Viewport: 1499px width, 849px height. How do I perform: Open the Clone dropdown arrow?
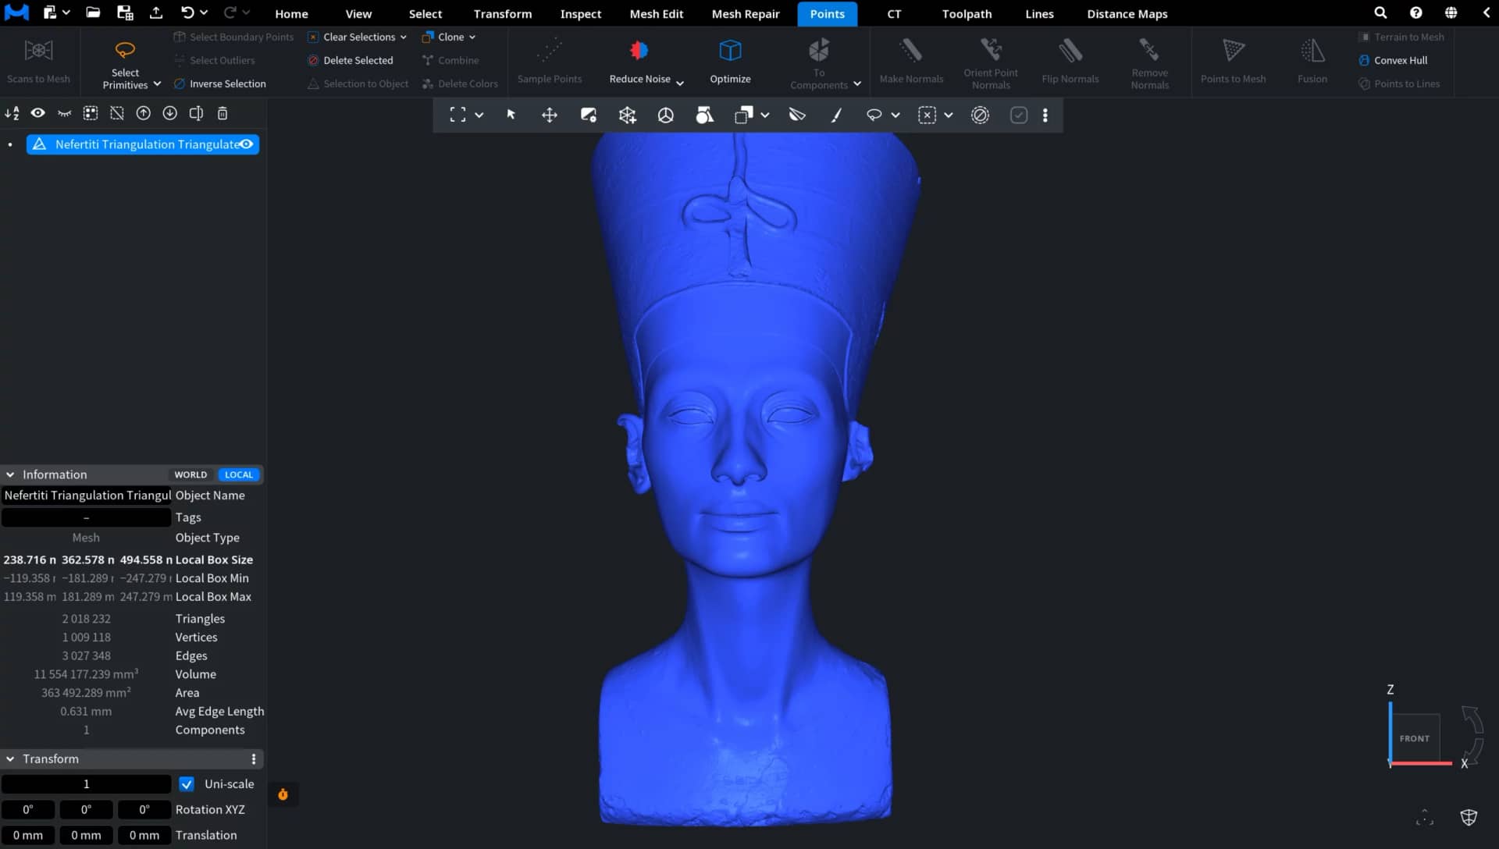click(x=472, y=37)
